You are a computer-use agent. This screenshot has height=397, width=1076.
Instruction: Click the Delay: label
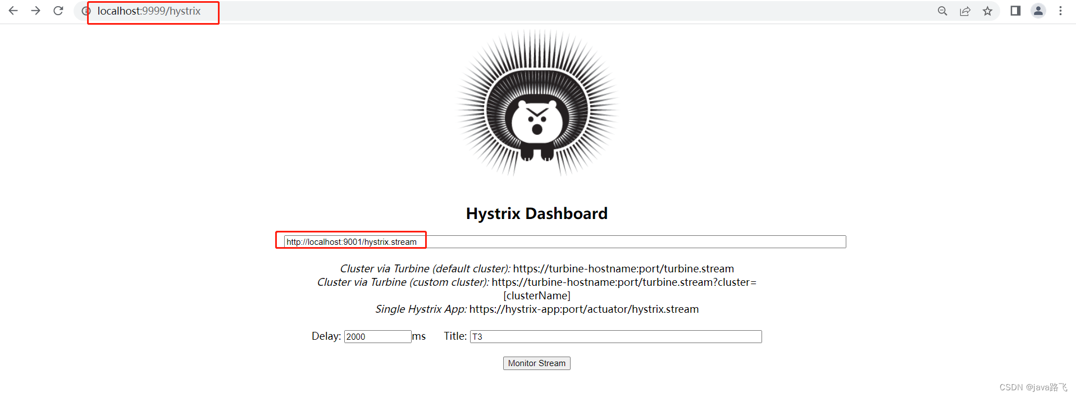click(x=326, y=336)
